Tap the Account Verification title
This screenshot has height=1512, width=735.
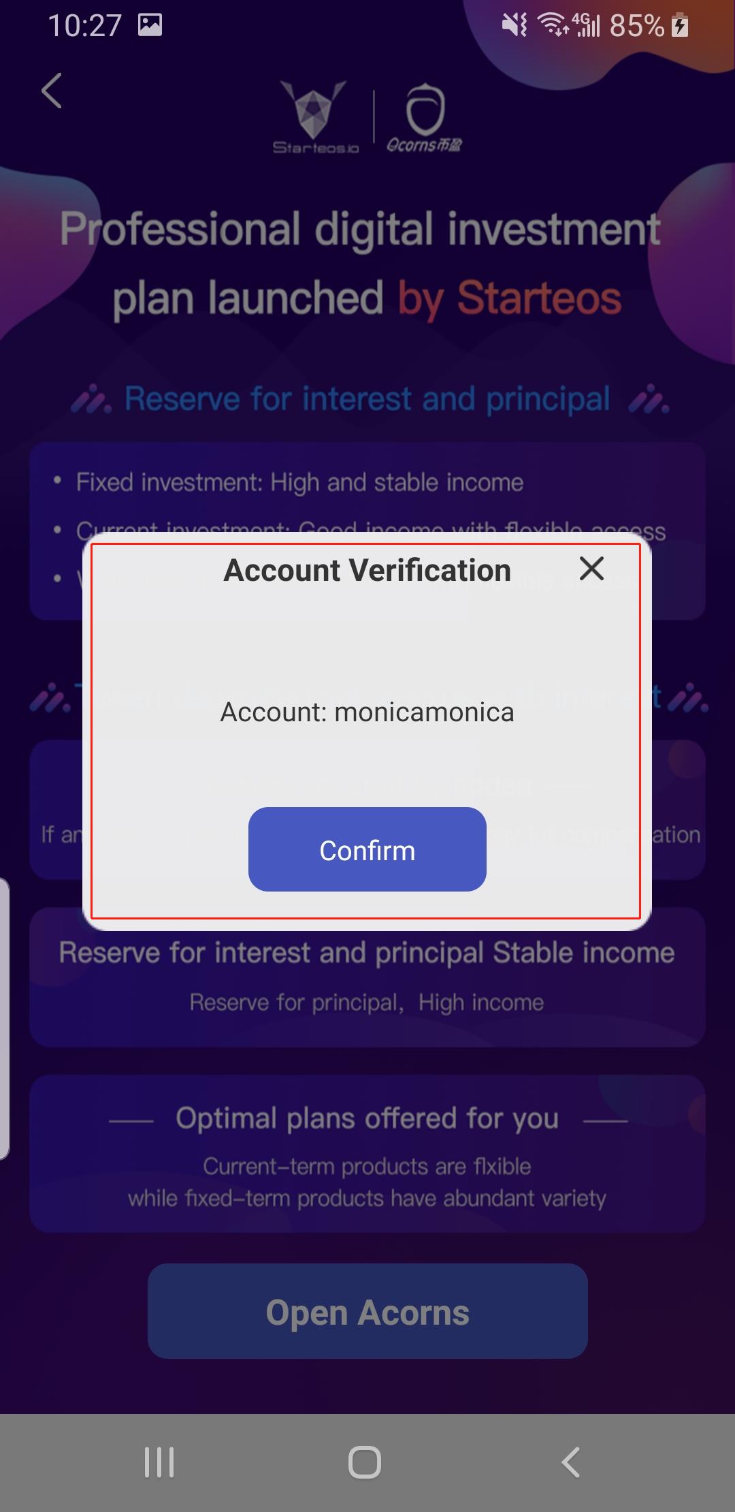[367, 570]
